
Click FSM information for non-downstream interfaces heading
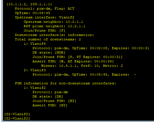tap(66, 83)
